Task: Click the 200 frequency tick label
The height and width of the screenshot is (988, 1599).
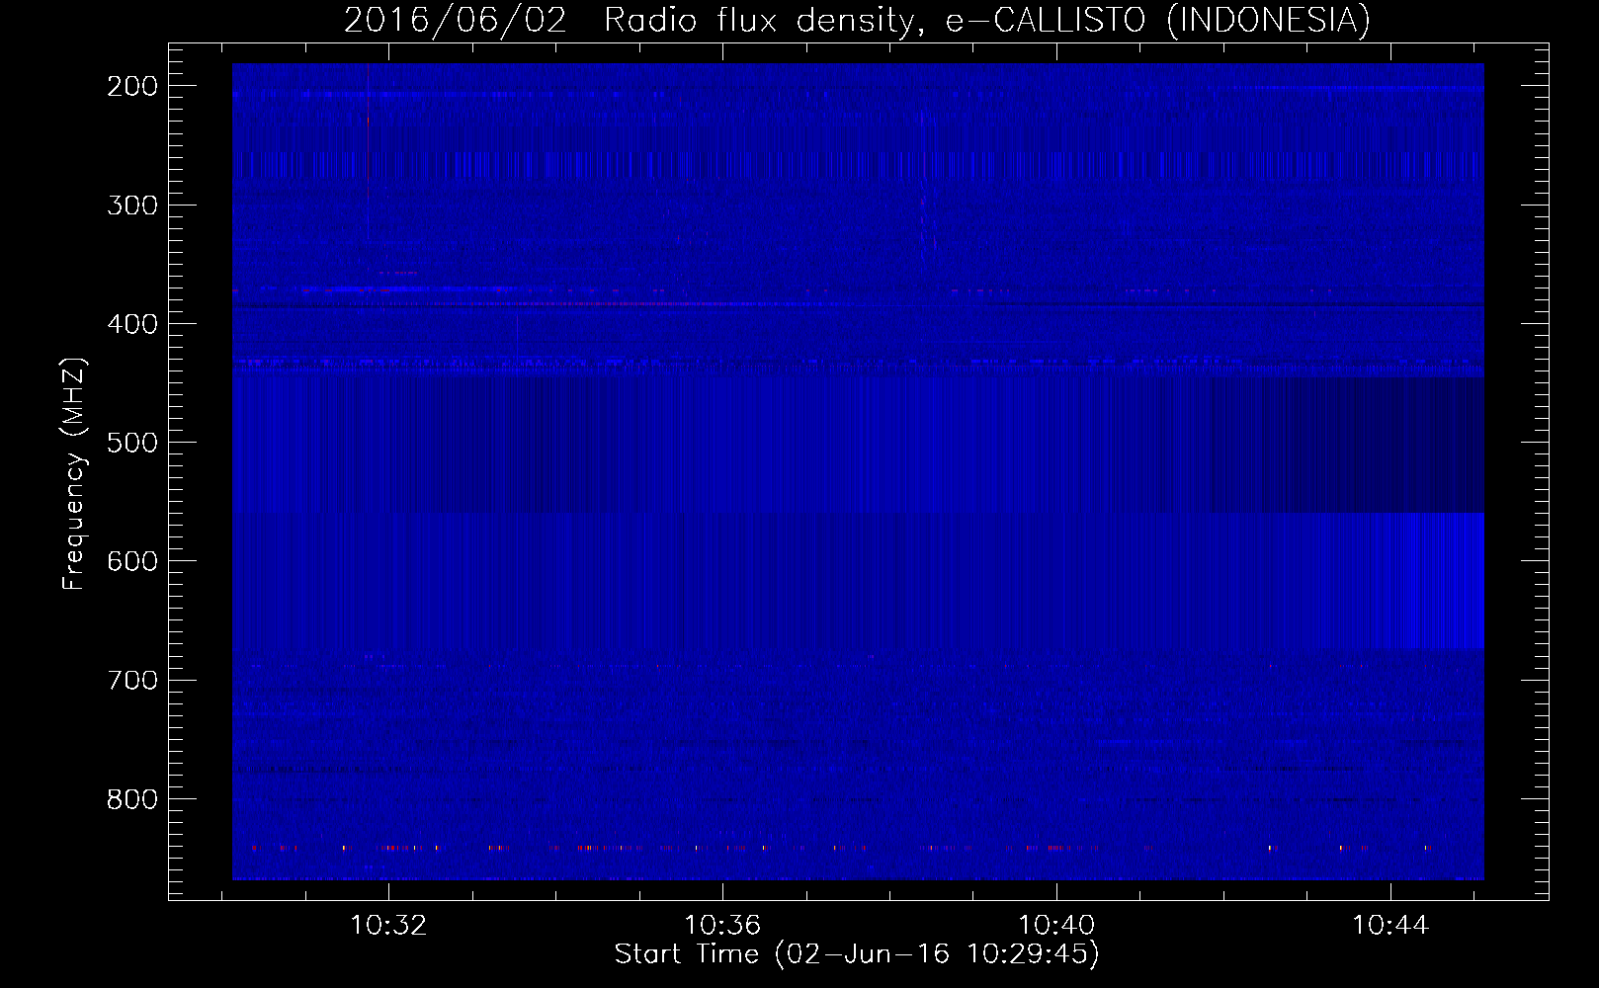Action: [132, 86]
